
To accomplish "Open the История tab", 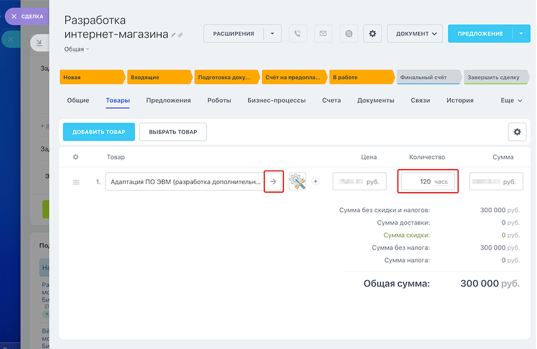I will pos(460,101).
